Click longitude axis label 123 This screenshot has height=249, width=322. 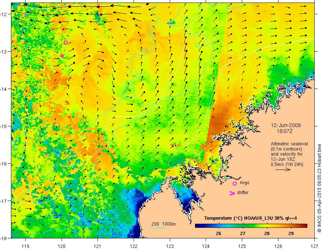pyautogui.click(x=170, y=246)
